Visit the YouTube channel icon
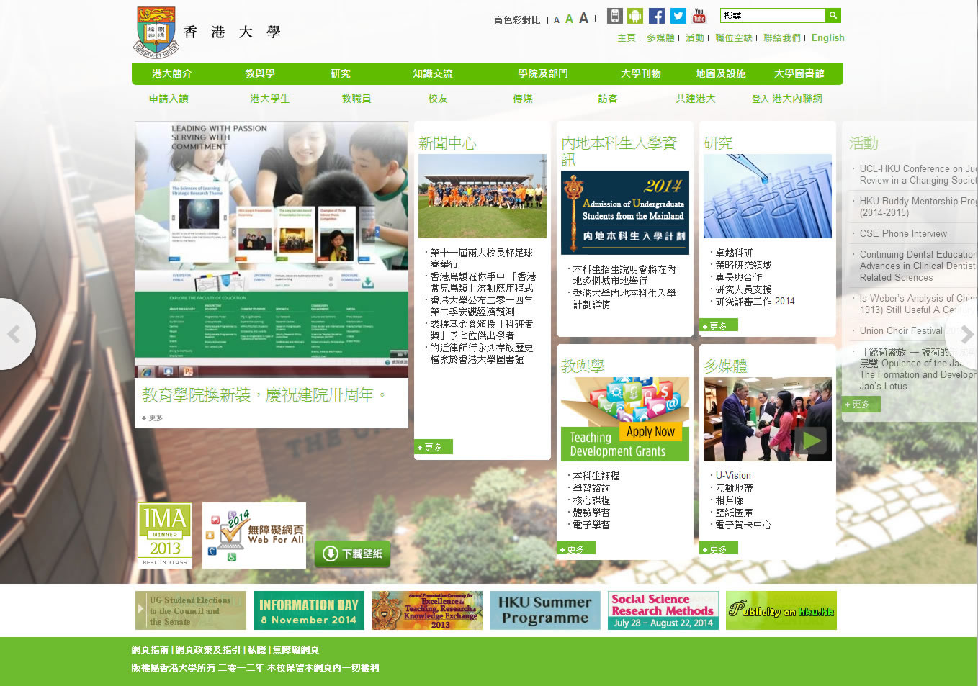The width and height of the screenshot is (978, 686). pos(699,16)
